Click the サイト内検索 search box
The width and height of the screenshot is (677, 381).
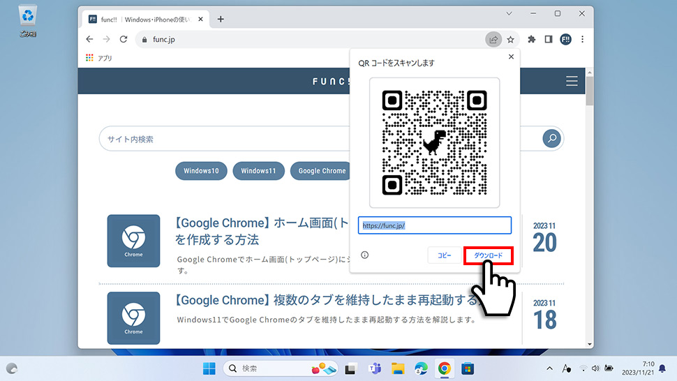[x=225, y=139]
